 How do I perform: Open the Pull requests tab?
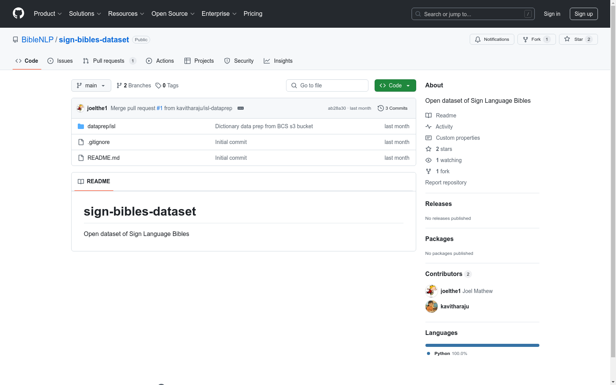pyautogui.click(x=110, y=61)
